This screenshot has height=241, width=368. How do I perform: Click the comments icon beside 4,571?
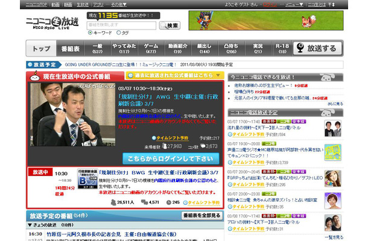pyautogui.click(x=144, y=202)
